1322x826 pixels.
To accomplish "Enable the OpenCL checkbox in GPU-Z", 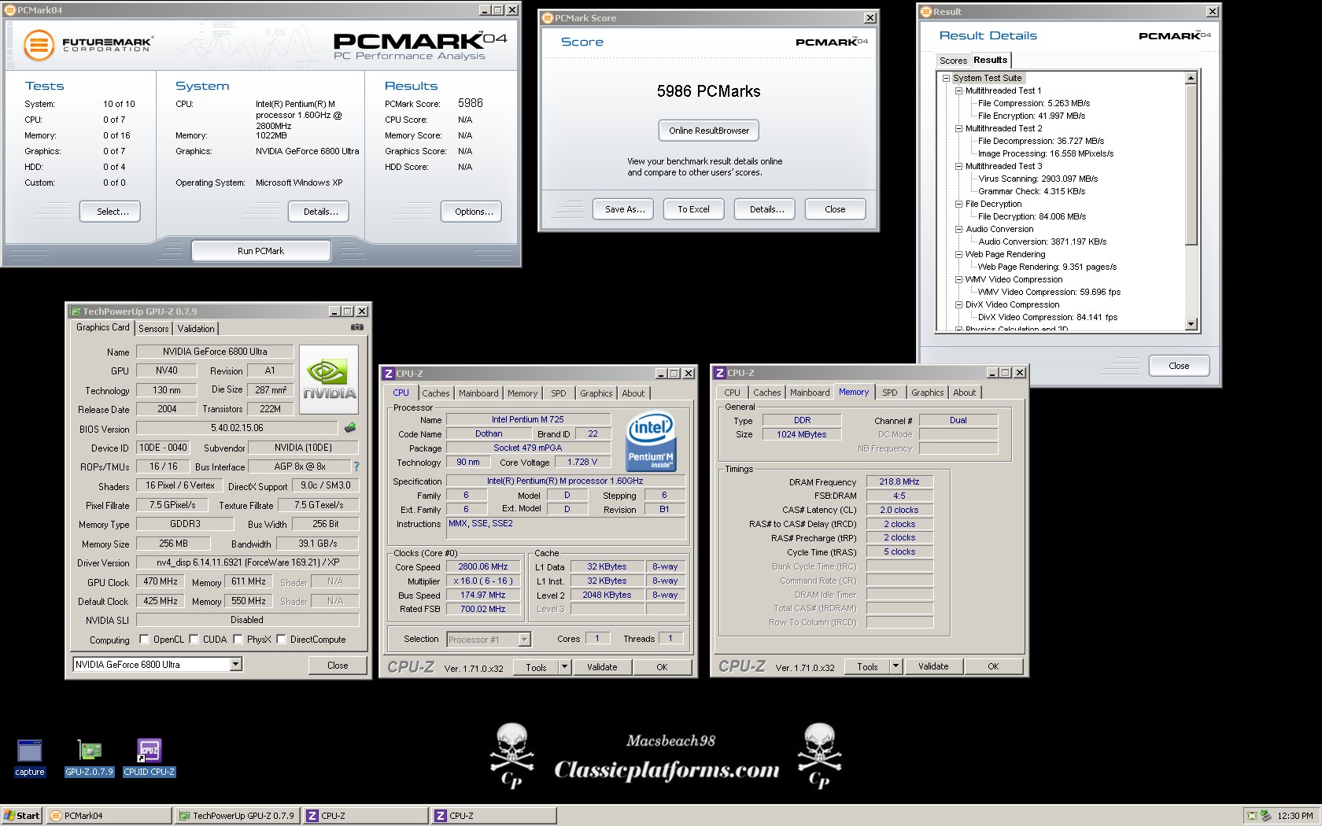I will click(x=144, y=640).
